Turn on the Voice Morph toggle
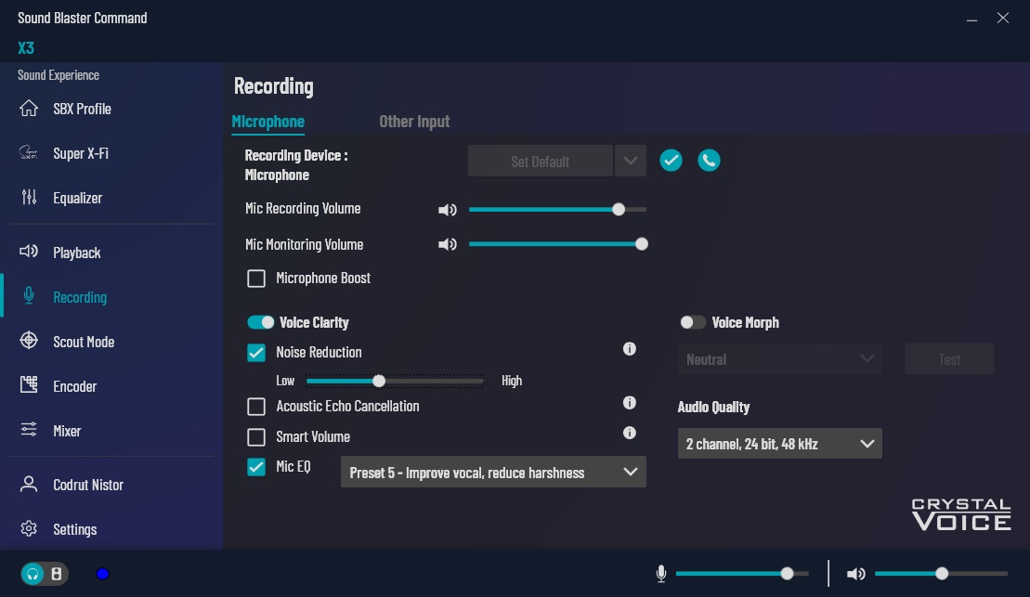 coord(692,322)
